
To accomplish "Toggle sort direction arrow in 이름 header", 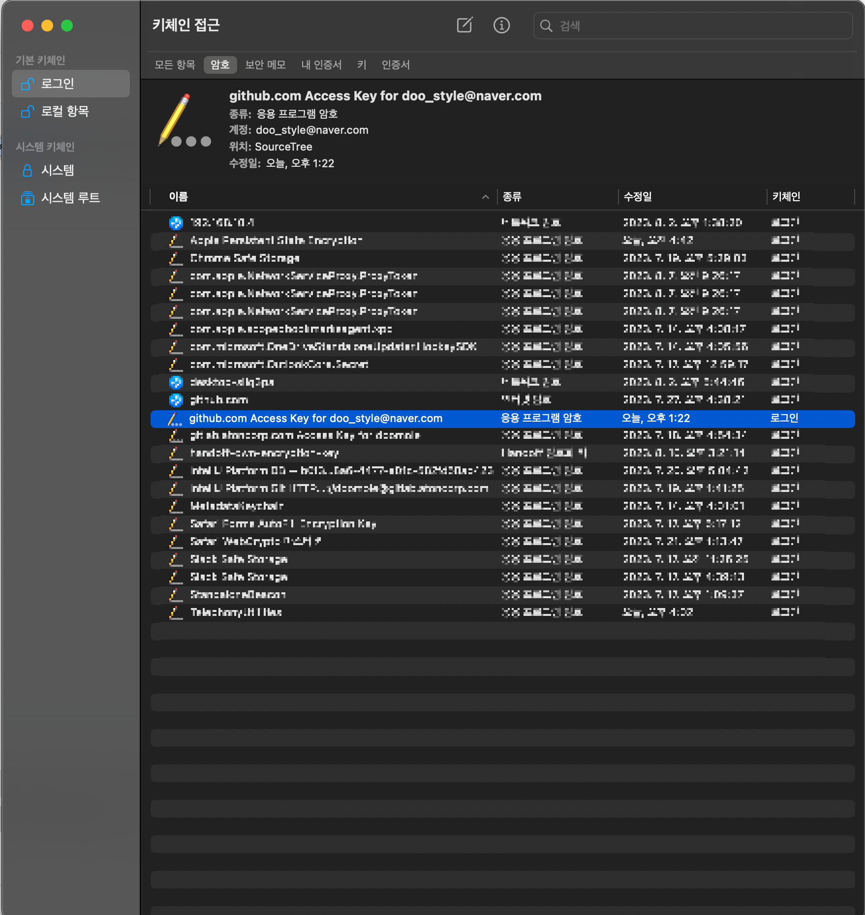I will pyautogui.click(x=486, y=197).
